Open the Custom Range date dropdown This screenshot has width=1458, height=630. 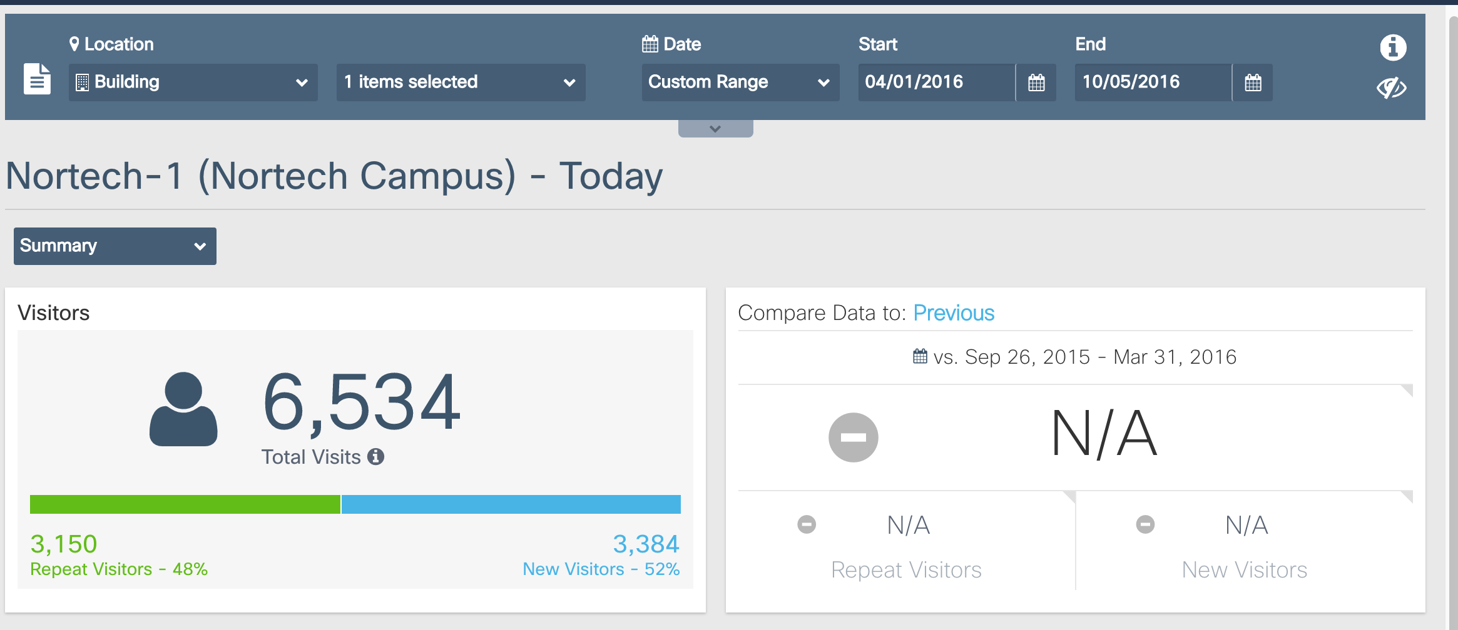point(740,82)
